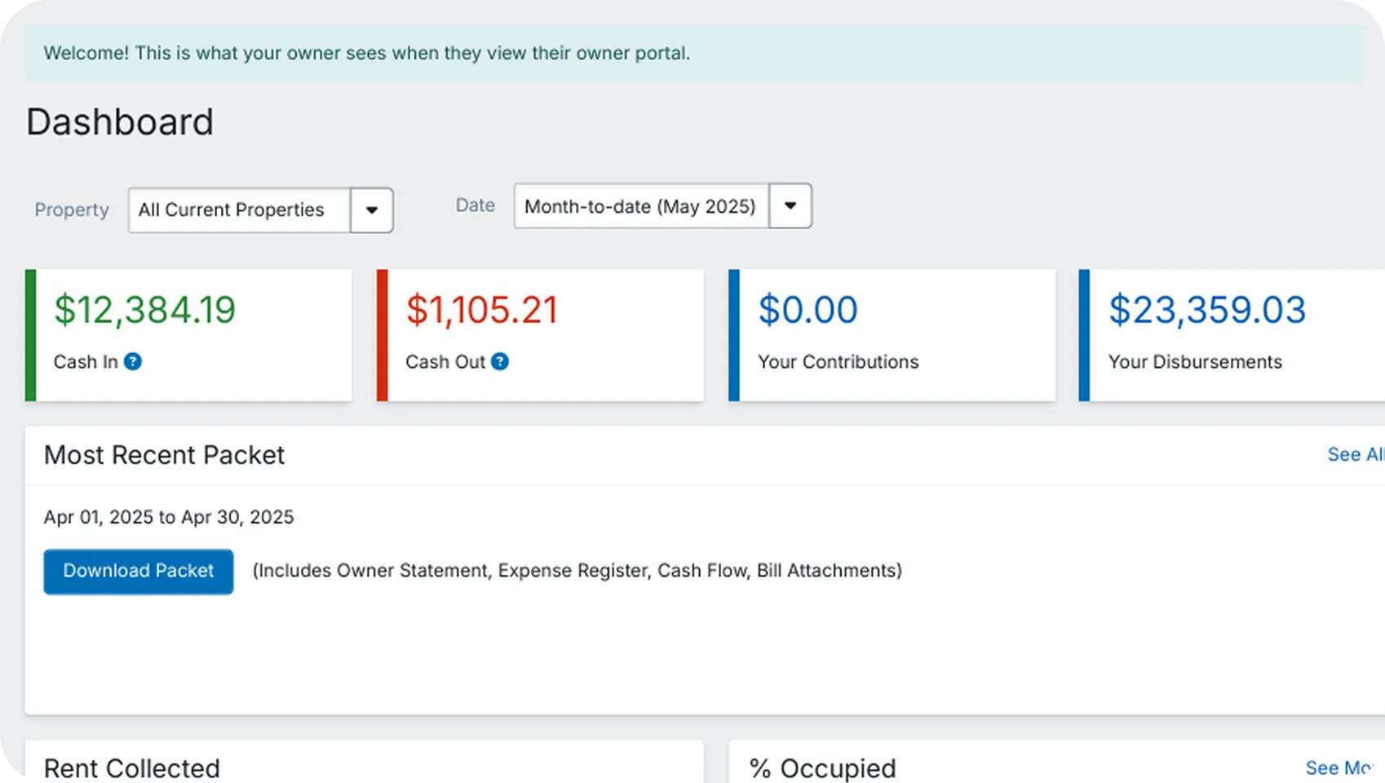Click the $1,105.21 Cash Out amount

(481, 310)
